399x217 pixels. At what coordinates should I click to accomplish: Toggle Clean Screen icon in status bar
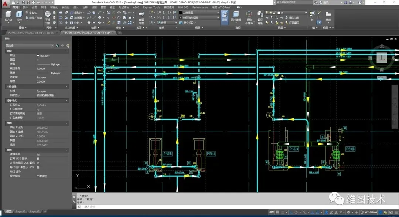coord(391,212)
